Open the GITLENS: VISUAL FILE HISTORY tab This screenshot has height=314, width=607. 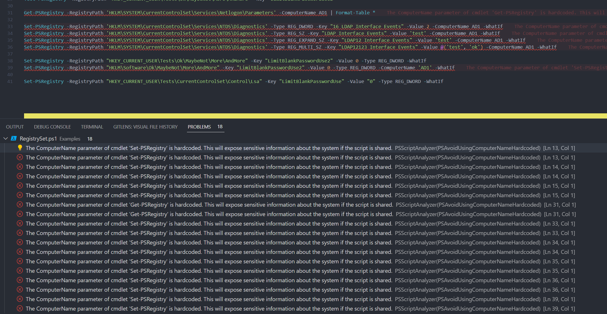[145, 127]
